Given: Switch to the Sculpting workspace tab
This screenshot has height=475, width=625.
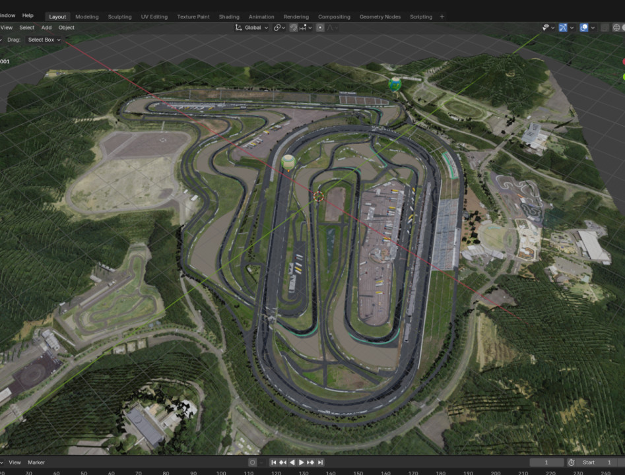Looking at the screenshot, I should pos(119,16).
